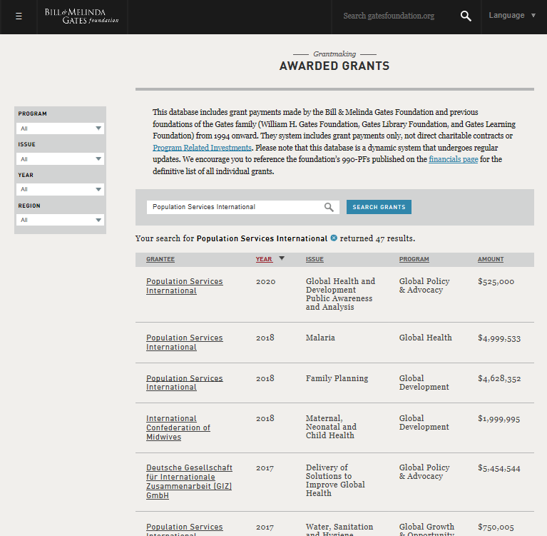Screen dimensions: 547x536
Task: Select the $4,999,533 amount cell
Action: pyautogui.click(x=499, y=338)
